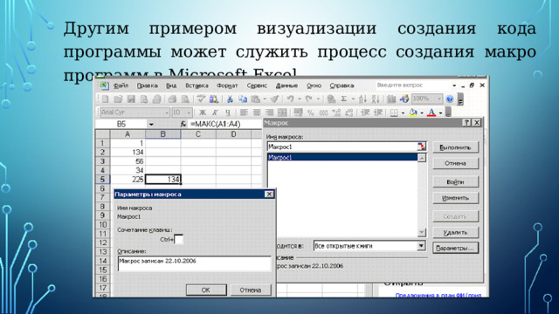Click the Описание text field

[194, 263]
